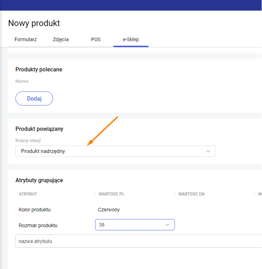Click the active e-Sklep tab
The width and height of the screenshot is (262, 269).
(131, 39)
